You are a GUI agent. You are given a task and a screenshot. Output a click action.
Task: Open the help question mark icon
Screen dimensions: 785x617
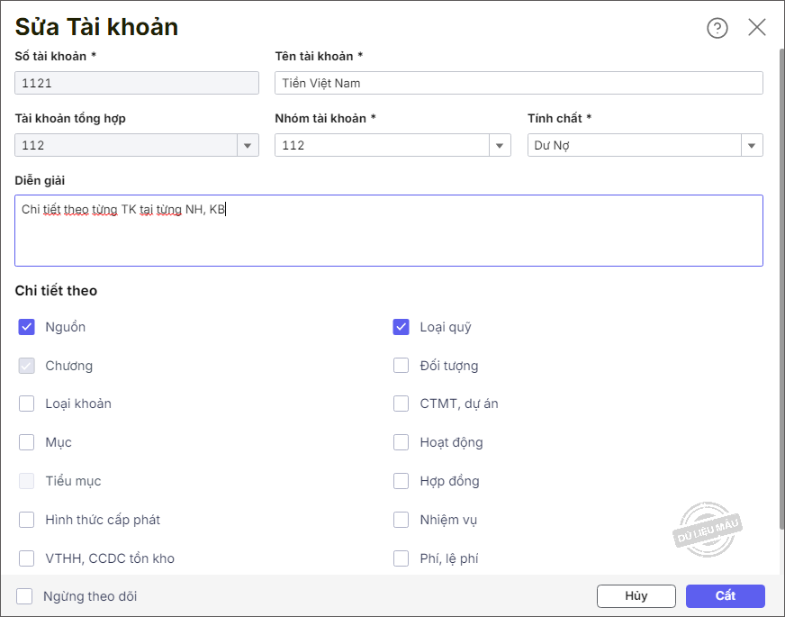pyautogui.click(x=717, y=28)
